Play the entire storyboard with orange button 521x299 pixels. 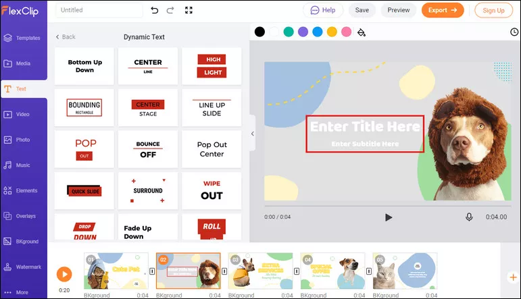pos(64,274)
